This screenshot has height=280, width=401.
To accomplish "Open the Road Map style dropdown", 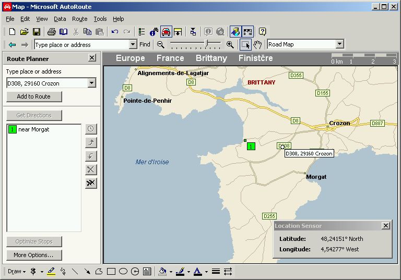I will [339, 44].
